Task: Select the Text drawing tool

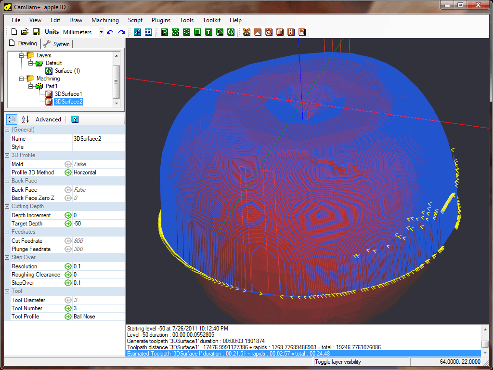Action: point(208,32)
